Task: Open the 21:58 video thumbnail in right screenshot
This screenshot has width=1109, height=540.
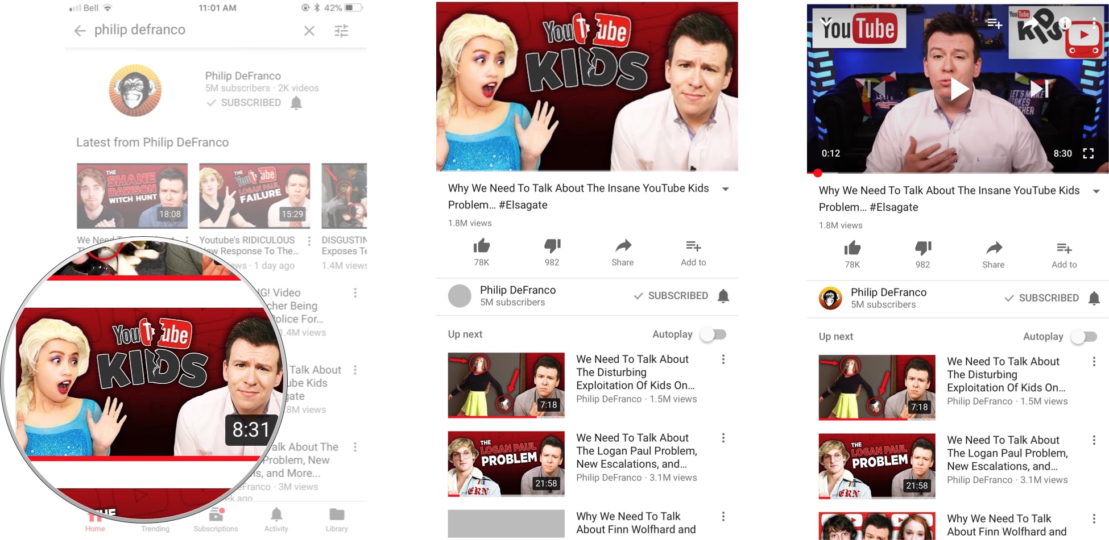Action: click(x=877, y=466)
